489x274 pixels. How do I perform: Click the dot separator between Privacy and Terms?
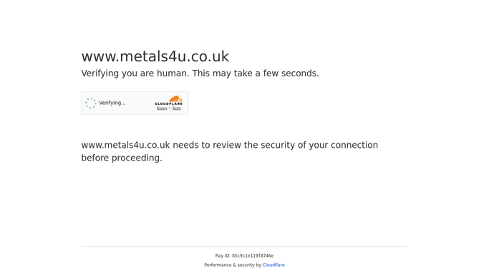170,108
